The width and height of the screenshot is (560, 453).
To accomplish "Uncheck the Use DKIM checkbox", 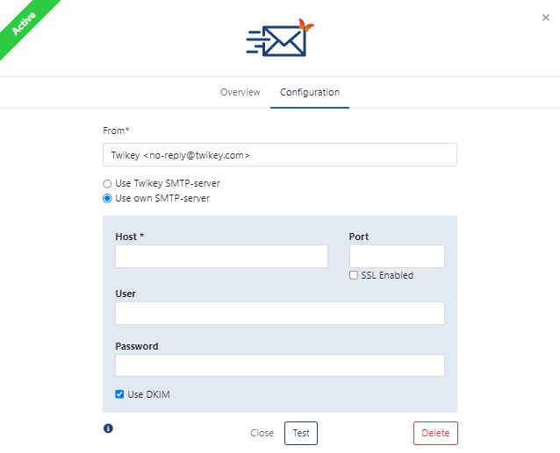I will [120, 394].
